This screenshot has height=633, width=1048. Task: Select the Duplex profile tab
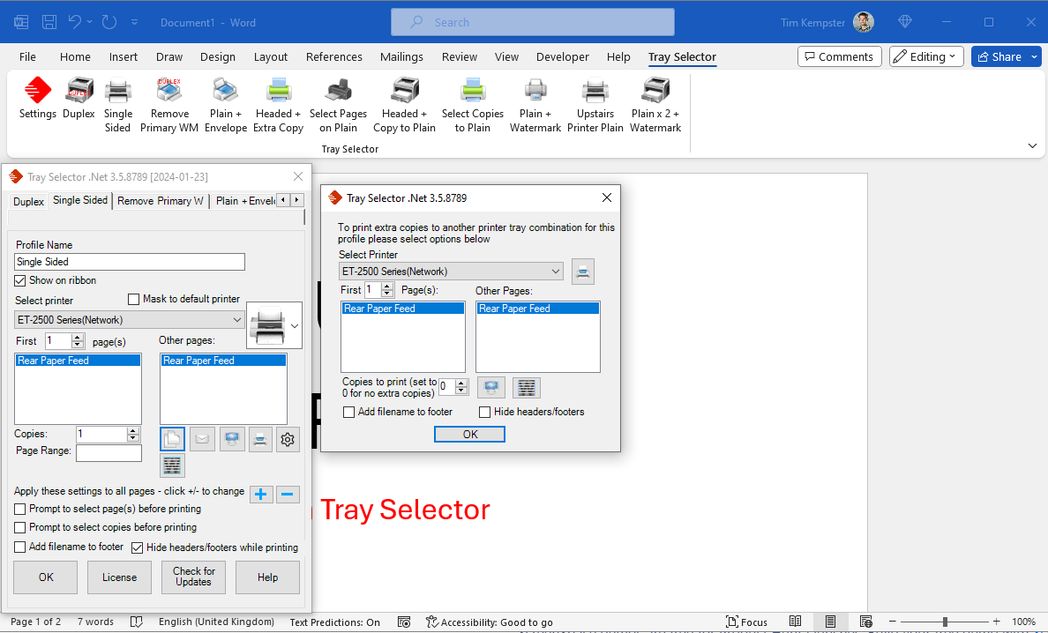29,201
